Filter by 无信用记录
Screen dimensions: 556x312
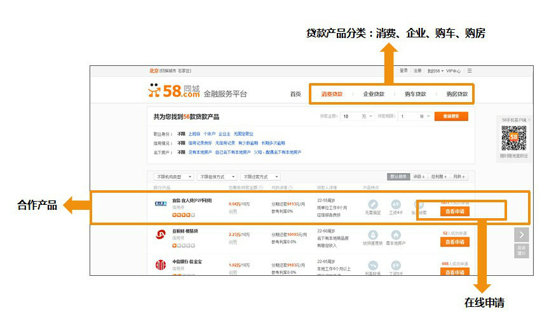pos(225,143)
